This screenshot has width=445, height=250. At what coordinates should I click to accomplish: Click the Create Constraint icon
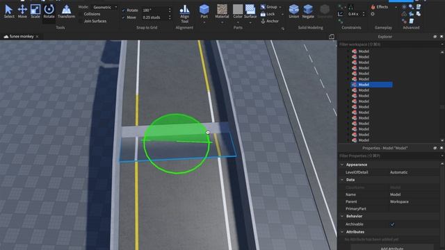pyautogui.click(x=341, y=7)
